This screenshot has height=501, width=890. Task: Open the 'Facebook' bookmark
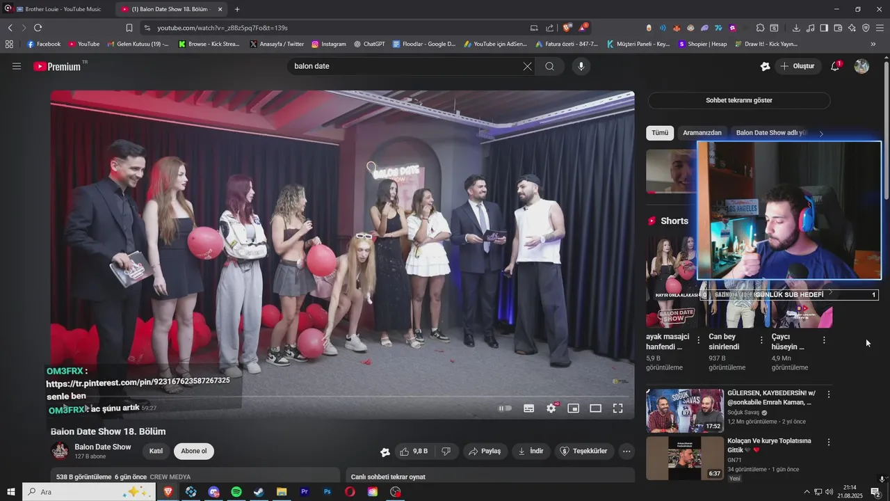point(43,44)
